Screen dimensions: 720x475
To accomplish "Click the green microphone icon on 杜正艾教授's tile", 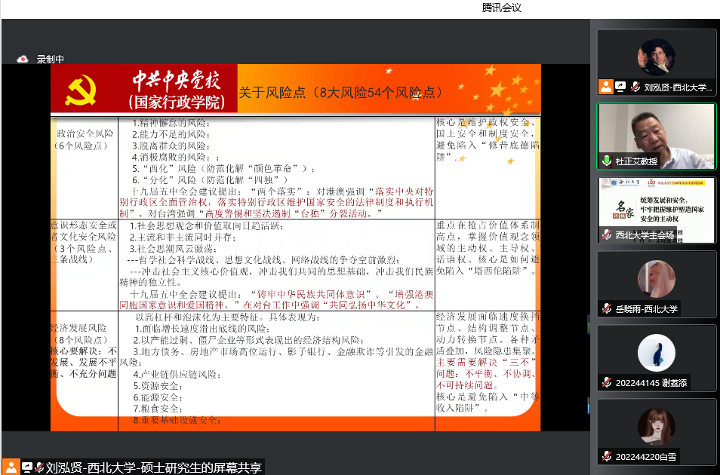I will point(607,161).
